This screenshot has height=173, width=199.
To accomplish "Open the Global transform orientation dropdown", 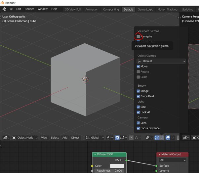I will (95, 138).
